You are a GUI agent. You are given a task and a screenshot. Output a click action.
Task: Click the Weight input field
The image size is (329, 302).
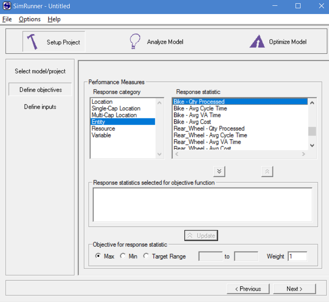click(x=298, y=256)
